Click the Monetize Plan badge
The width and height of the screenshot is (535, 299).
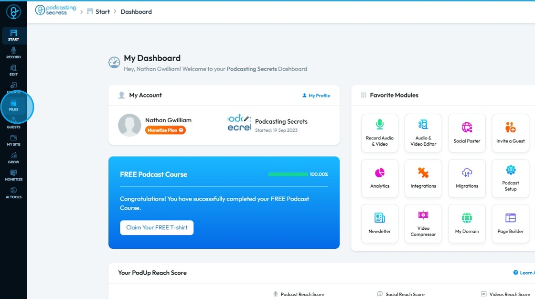[165, 130]
